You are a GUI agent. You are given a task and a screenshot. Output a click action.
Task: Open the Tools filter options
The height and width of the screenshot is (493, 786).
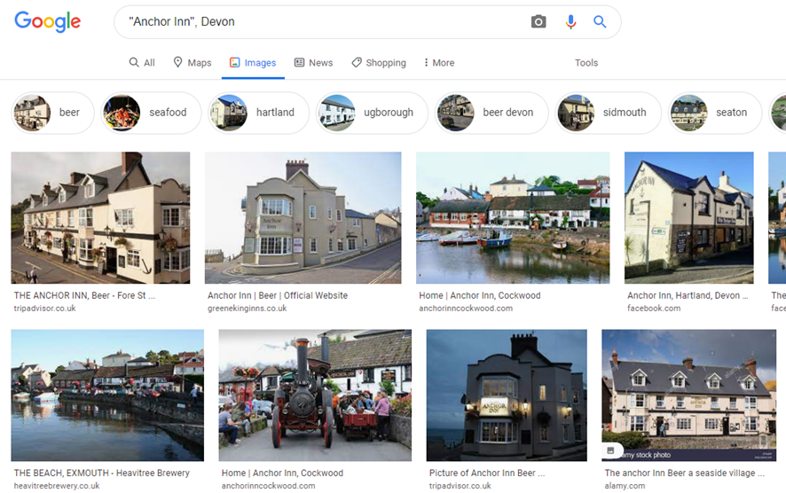pos(586,63)
